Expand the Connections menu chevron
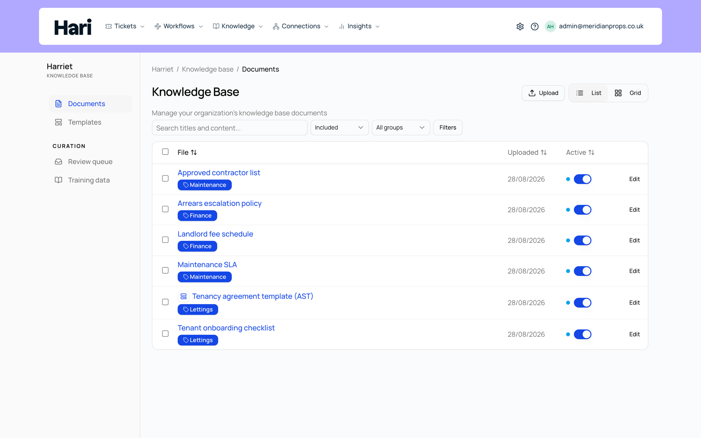The height and width of the screenshot is (438, 701). click(x=326, y=27)
